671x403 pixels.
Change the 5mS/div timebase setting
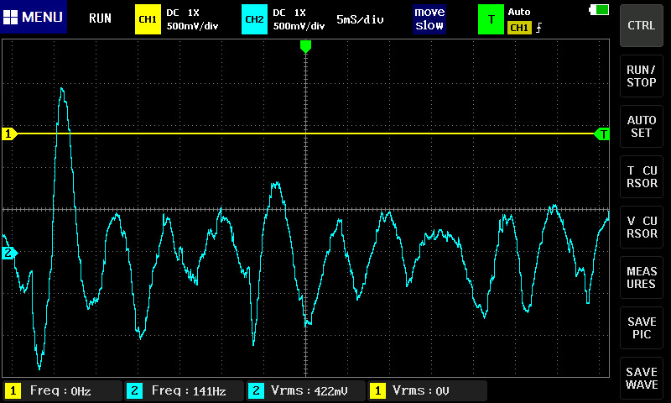[360, 18]
